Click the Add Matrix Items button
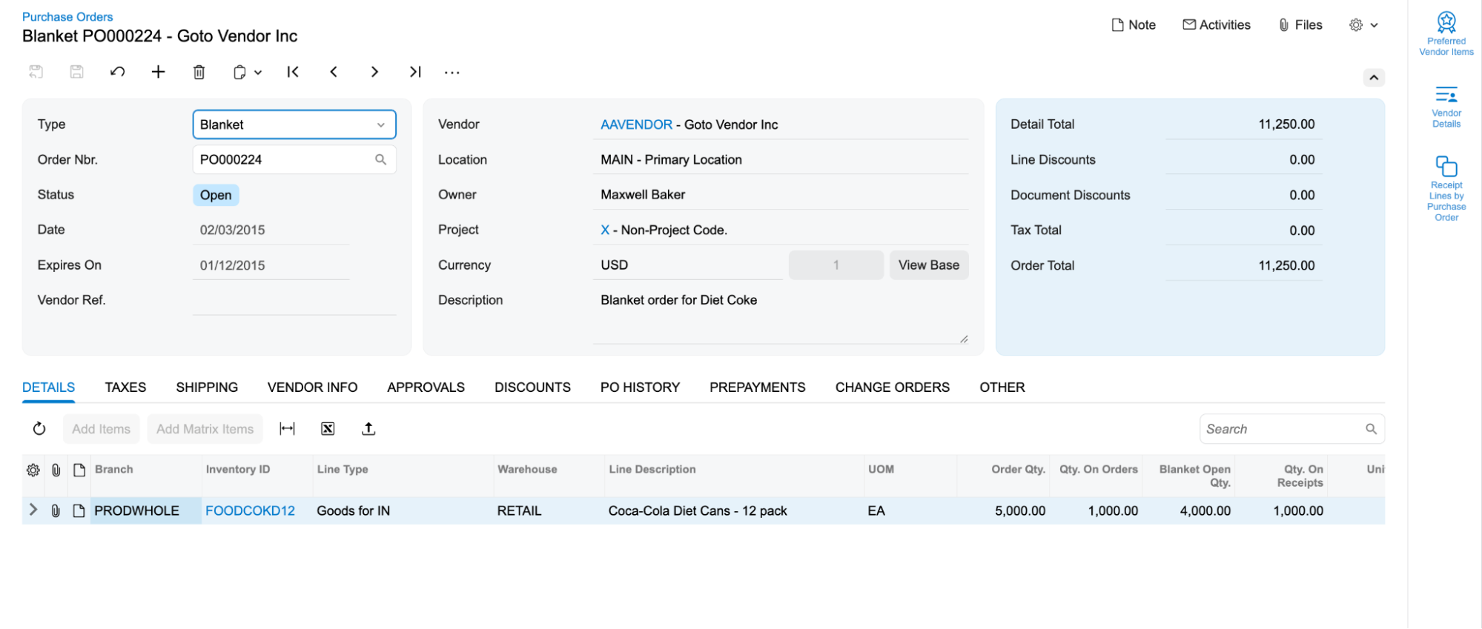The height and width of the screenshot is (629, 1482). pyautogui.click(x=205, y=429)
